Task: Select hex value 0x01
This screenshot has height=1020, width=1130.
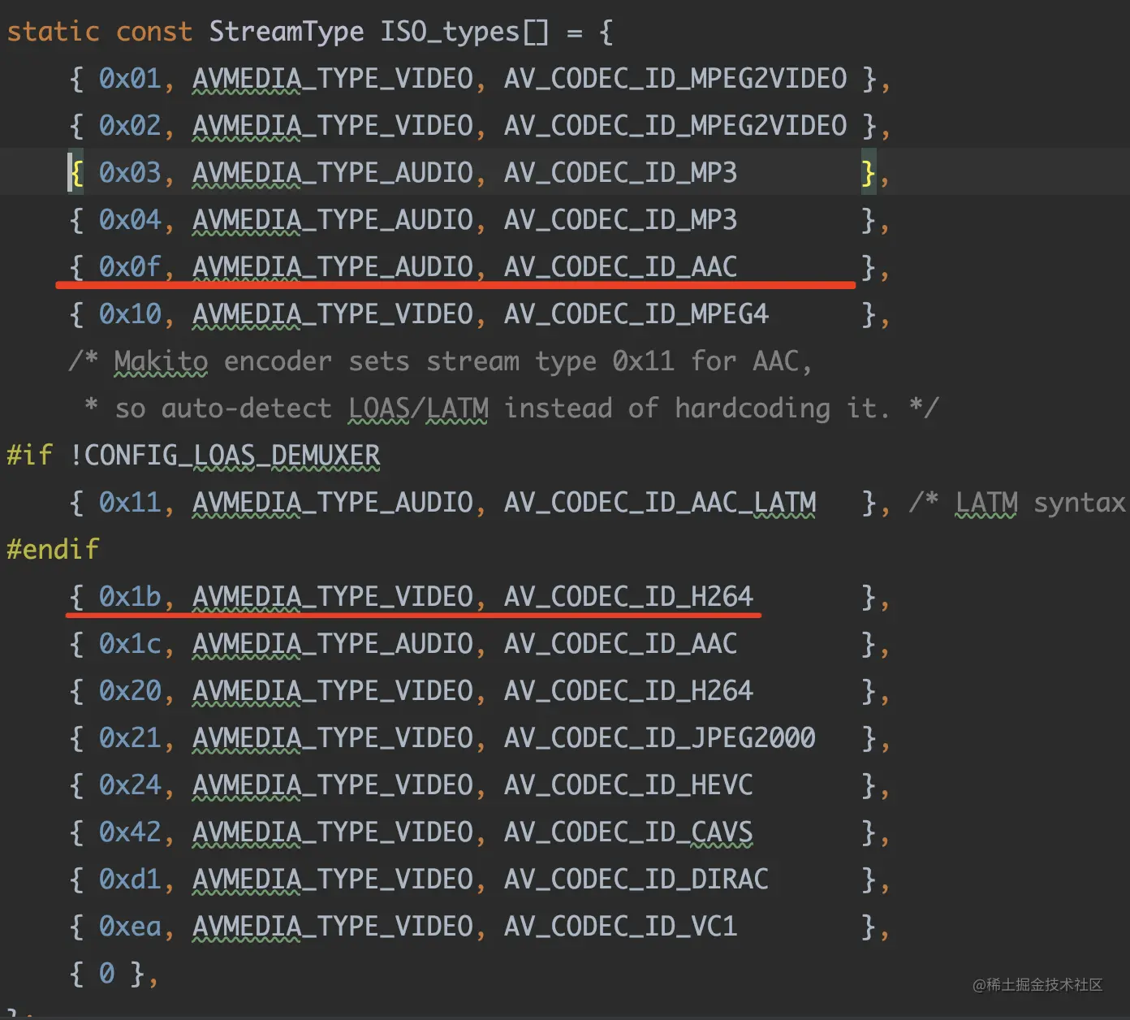Action: tap(130, 79)
